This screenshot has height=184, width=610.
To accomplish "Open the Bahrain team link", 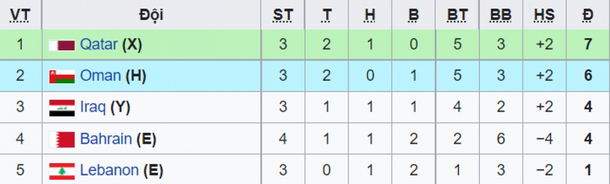I will pos(106,139).
